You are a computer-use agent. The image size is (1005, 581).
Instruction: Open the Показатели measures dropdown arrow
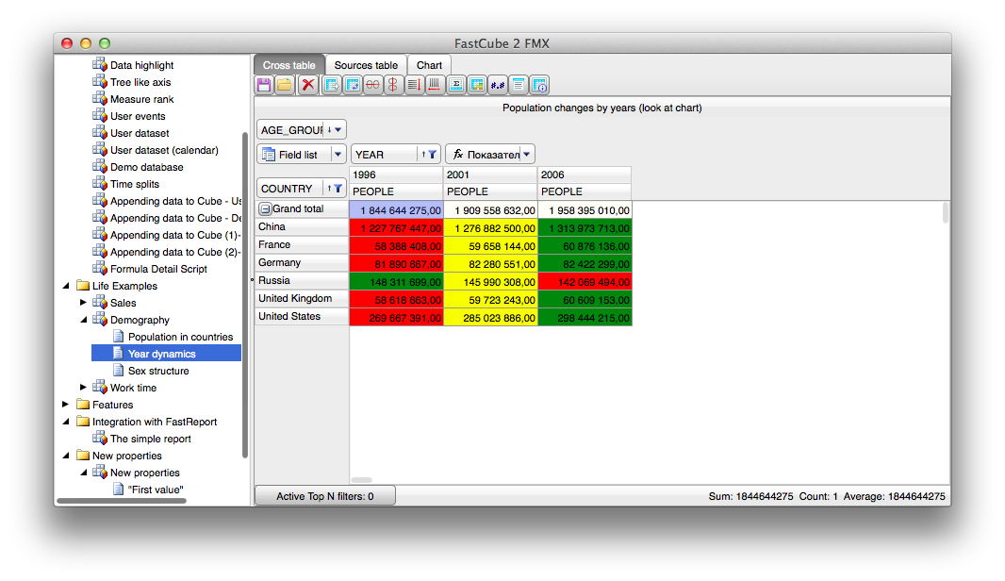(526, 155)
